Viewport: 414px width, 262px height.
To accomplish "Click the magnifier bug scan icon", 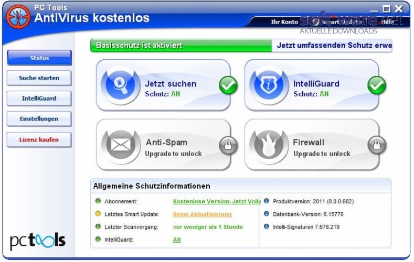I will (121, 85).
